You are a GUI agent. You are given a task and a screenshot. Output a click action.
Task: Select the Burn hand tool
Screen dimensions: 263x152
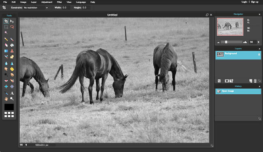pos(12,75)
